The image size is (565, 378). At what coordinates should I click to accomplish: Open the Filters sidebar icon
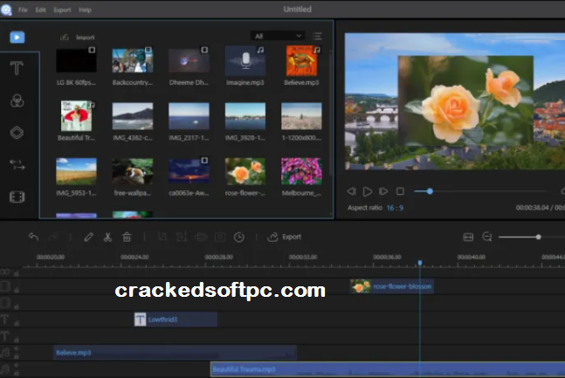17,100
